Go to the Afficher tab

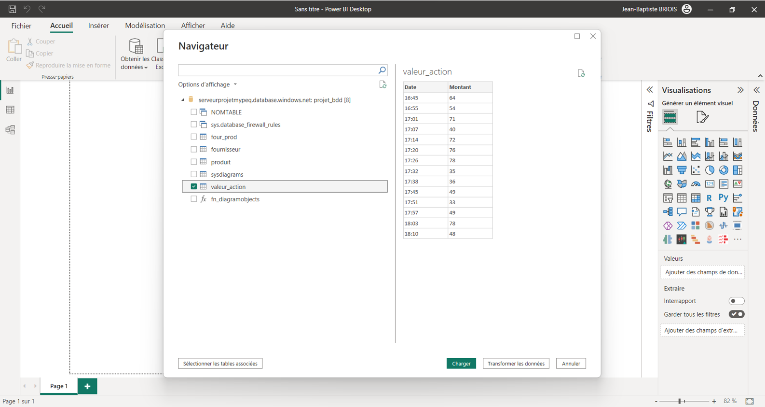(x=193, y=26)
